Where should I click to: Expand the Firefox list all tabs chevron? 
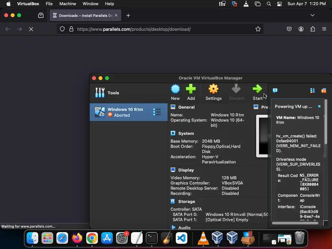(312, 15)
